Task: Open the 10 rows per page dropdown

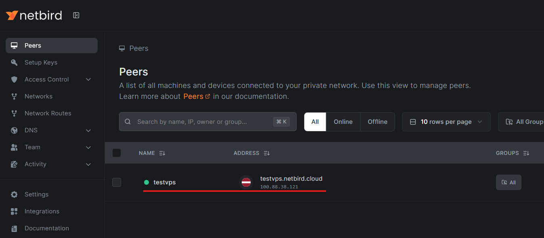Action: (446, 122)
